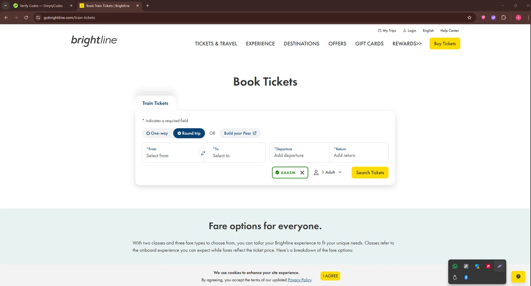Select the Round trip option

[189, 133]
